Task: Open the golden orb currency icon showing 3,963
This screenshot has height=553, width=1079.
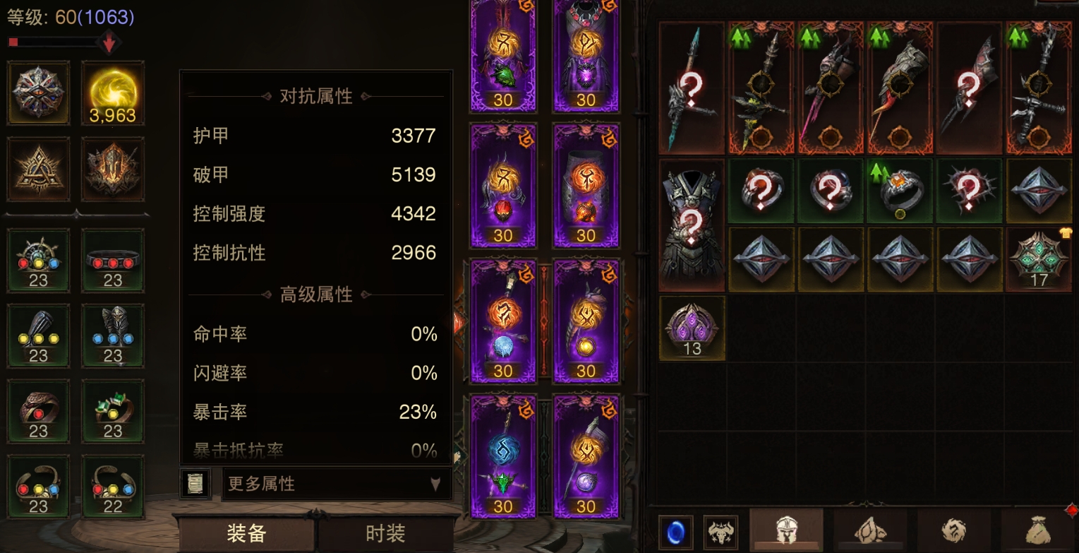Action: click(113, 93)
